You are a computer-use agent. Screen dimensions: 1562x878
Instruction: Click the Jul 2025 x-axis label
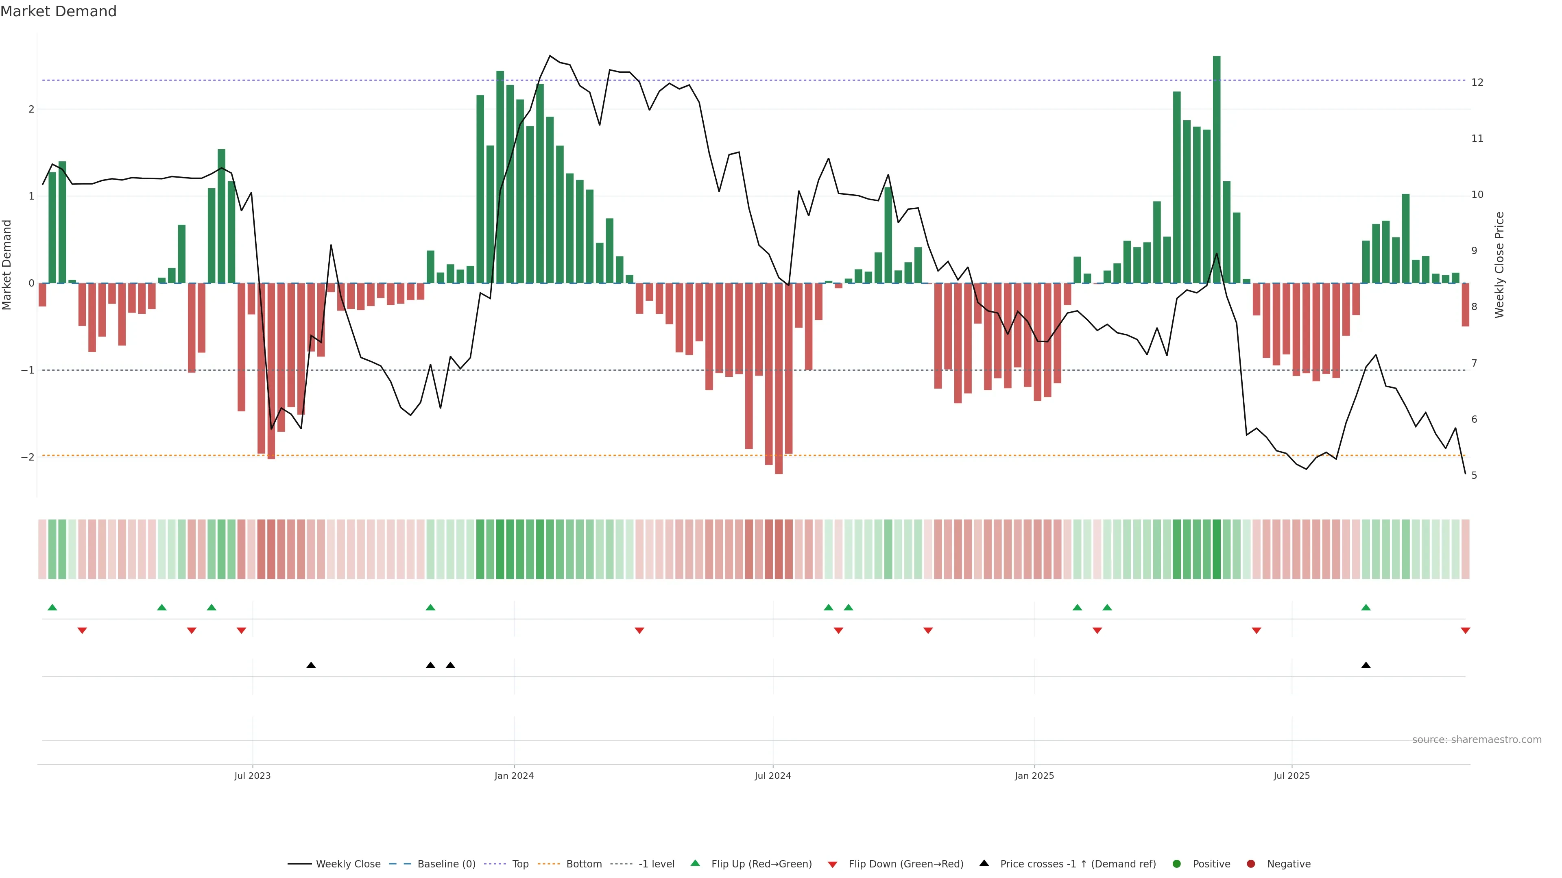point(1291,776)
